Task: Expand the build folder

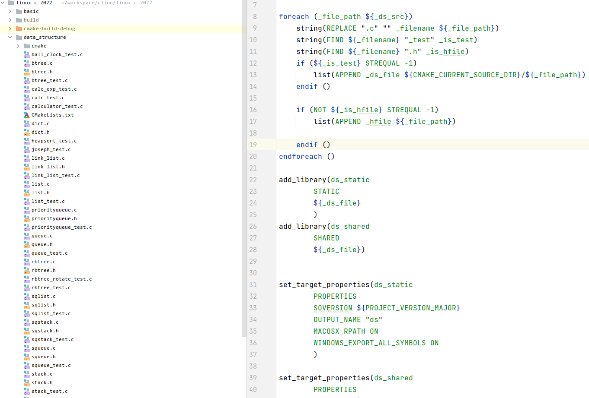Action: [10, 20]
